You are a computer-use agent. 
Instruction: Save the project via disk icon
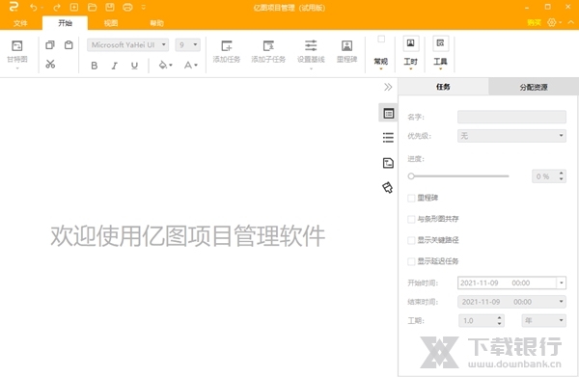(110, 7)
